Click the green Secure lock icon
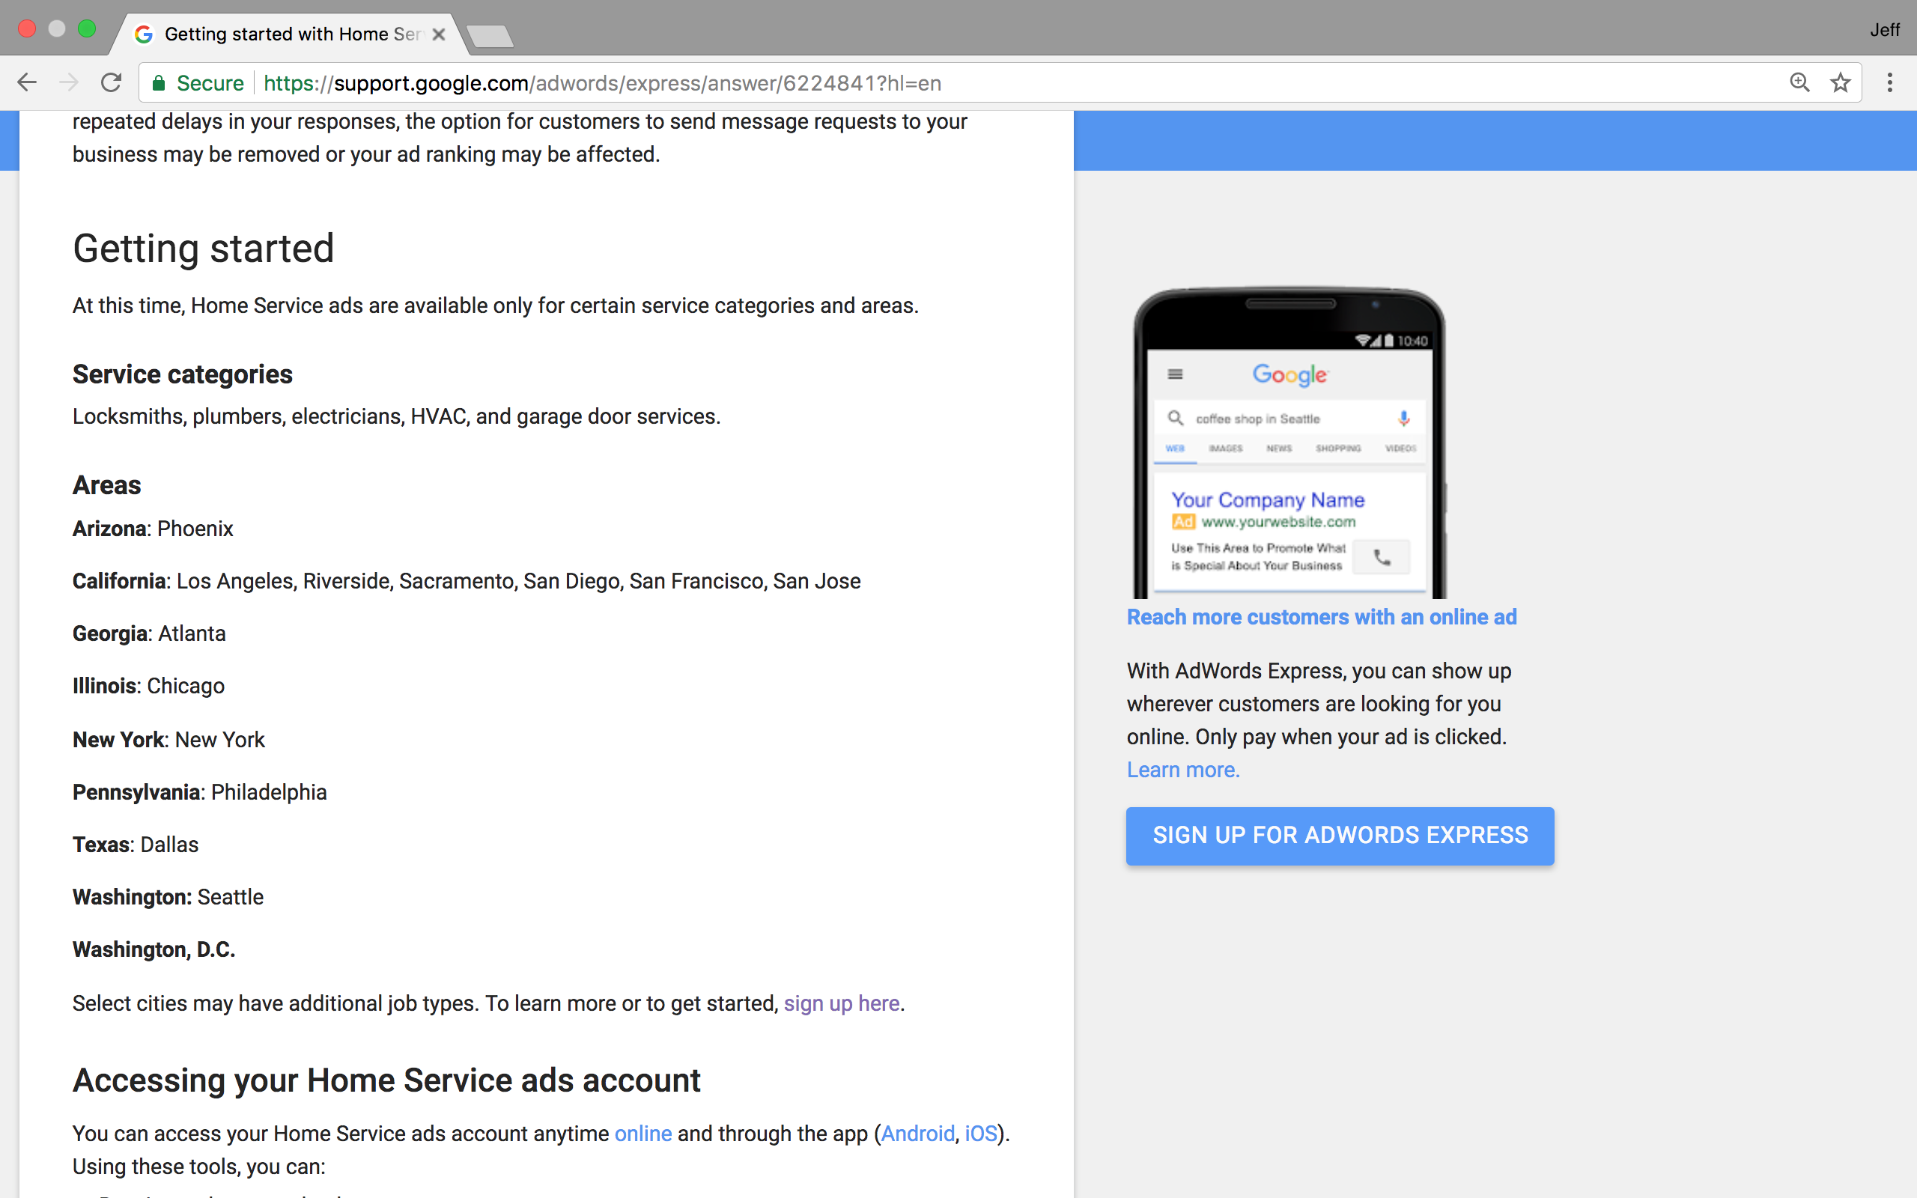 [x=160, y=83]
